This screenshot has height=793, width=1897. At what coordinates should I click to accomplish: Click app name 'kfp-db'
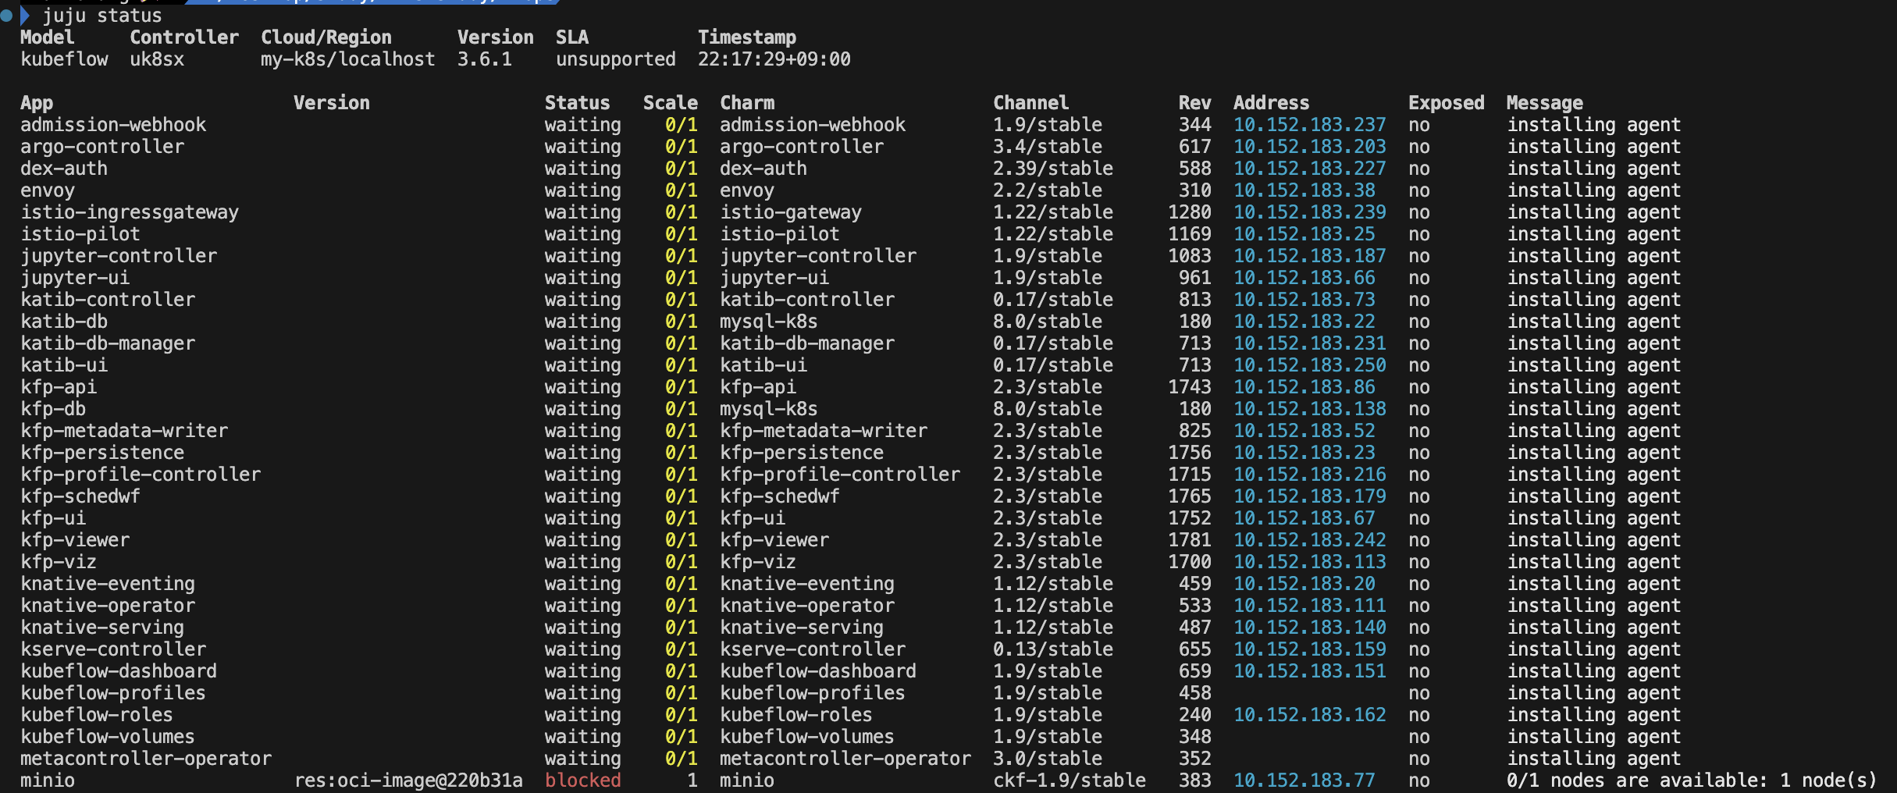coord(53,409)
